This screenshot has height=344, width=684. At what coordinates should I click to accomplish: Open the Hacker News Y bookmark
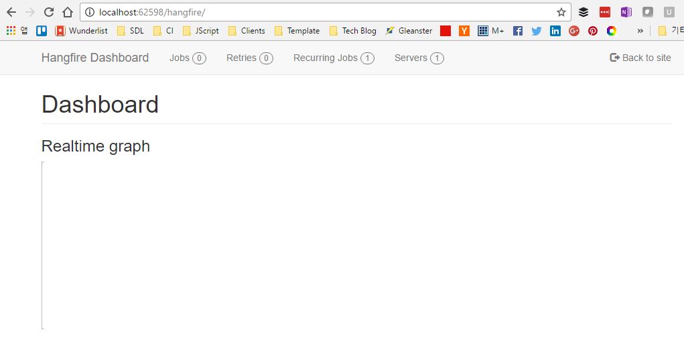click(464, 31)
